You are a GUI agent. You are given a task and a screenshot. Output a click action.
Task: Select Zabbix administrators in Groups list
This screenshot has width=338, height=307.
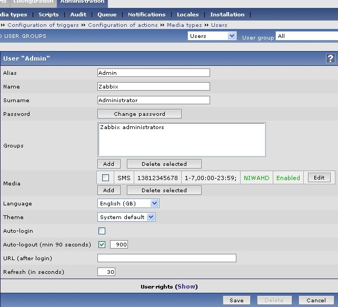[x=132, y=127]
